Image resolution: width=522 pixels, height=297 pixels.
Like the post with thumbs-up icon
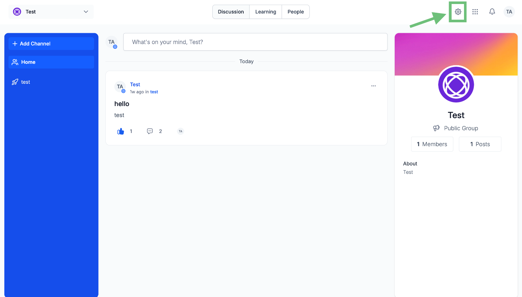pos(121,131)
